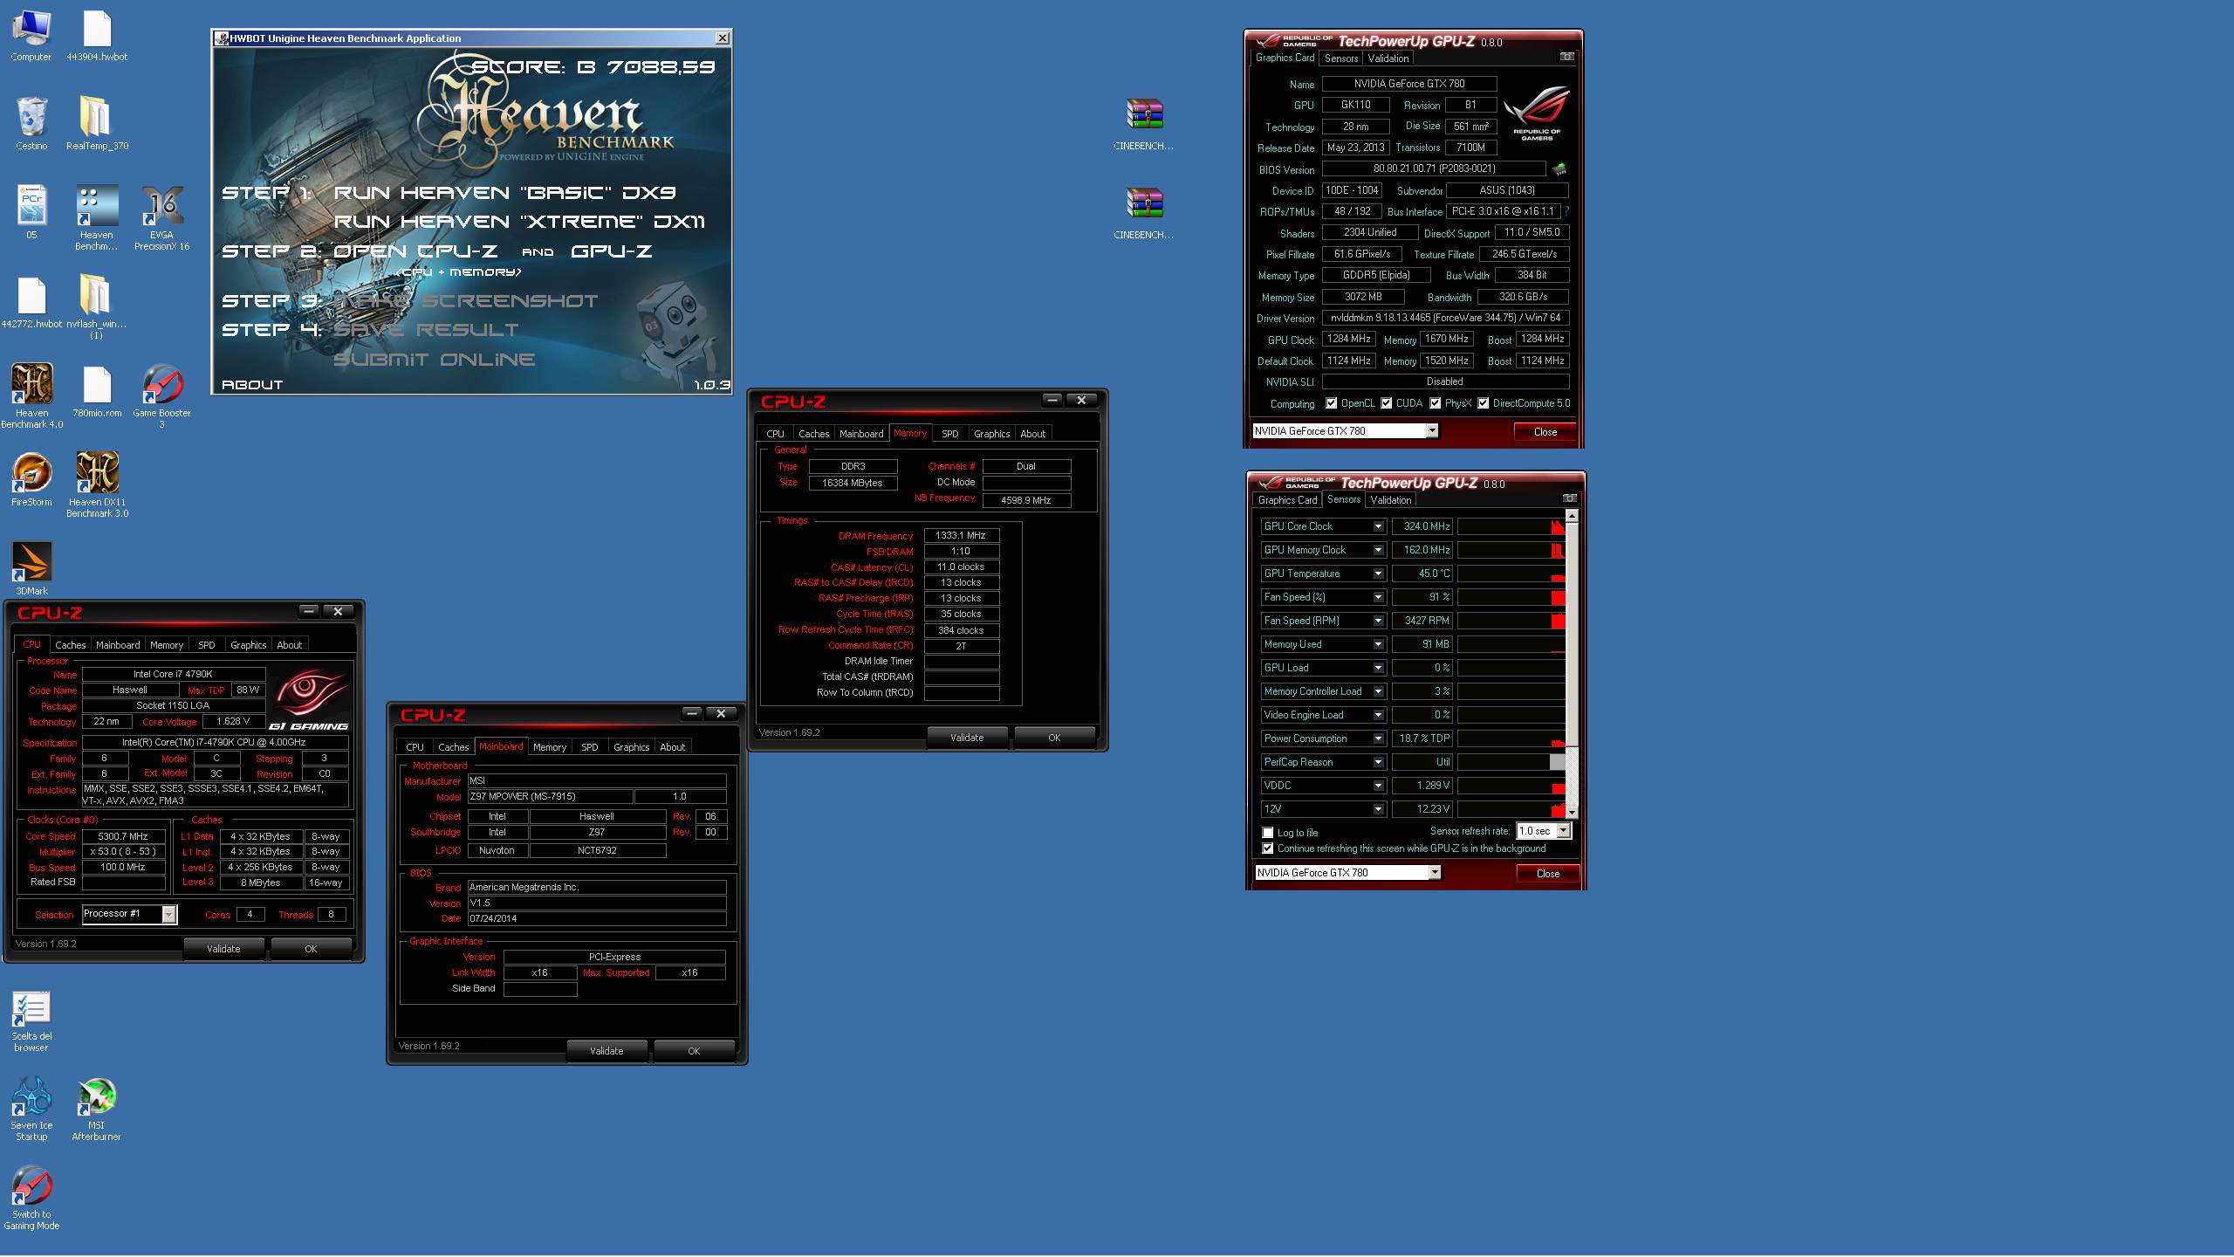
Task: Launch Game Booster 3 icon
Action: pos(161,395)
